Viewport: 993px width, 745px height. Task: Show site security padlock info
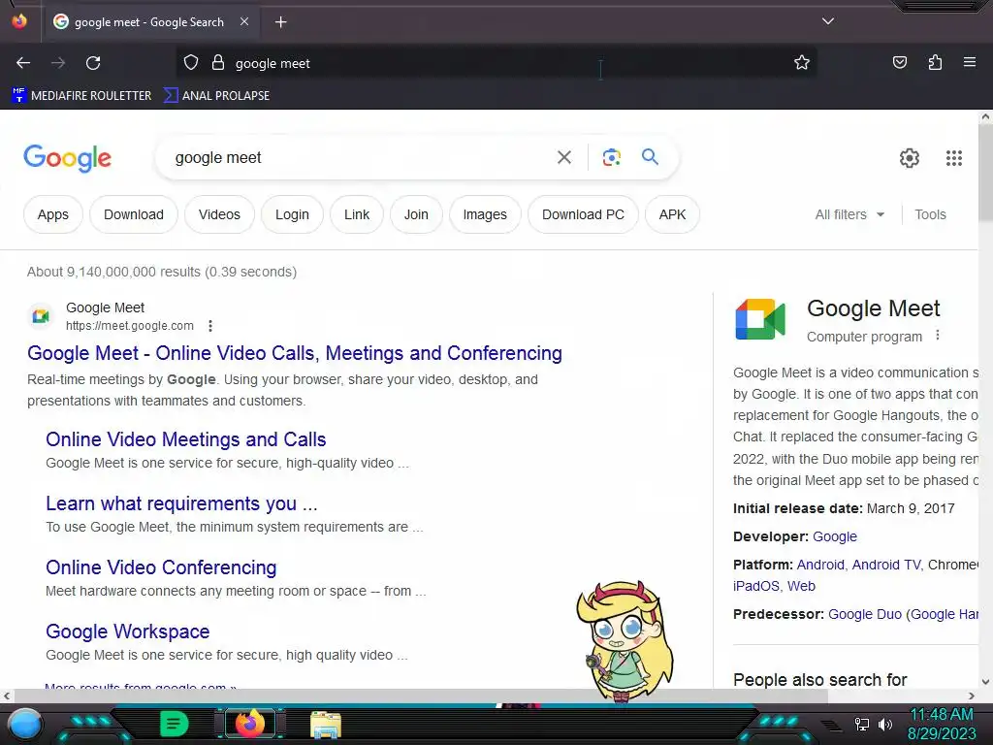218,63
